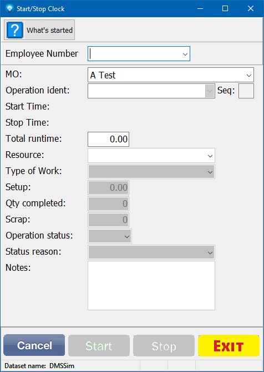This screenshot has height=372, width=264.
Task: Click the Qty completed field
Action: [x=109, y=204]
